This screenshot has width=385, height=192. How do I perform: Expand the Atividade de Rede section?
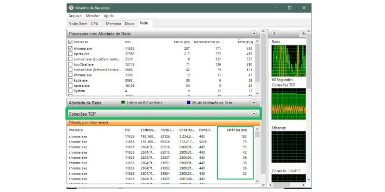pos(254,102)
